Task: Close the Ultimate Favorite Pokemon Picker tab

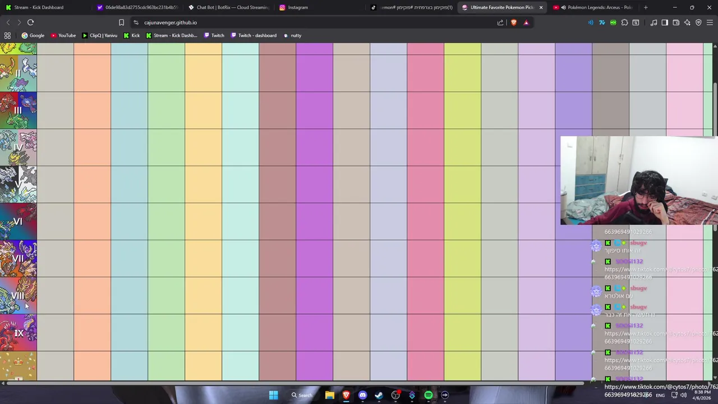Action: 541,7
